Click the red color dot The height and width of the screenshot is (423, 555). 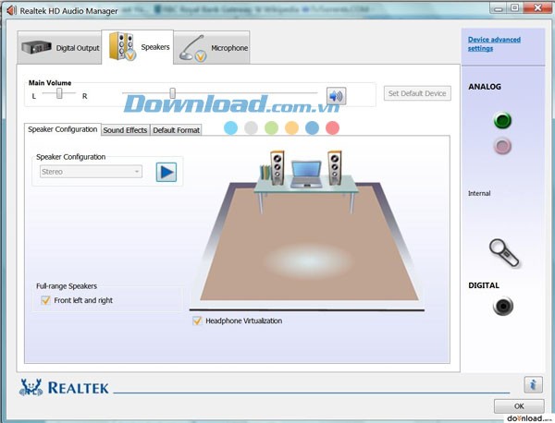[332, 128]
